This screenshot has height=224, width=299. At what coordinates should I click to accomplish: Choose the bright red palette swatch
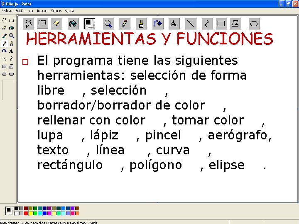coord(26,213)
